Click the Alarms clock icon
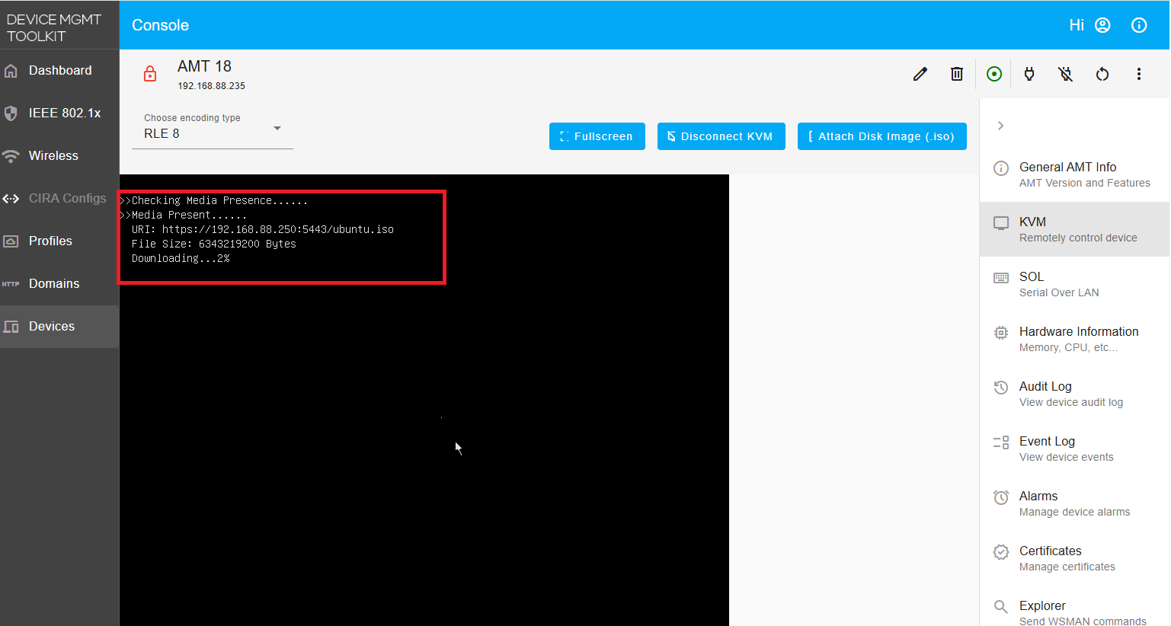Viewport: 1171px width, 626px height. 1001,497
